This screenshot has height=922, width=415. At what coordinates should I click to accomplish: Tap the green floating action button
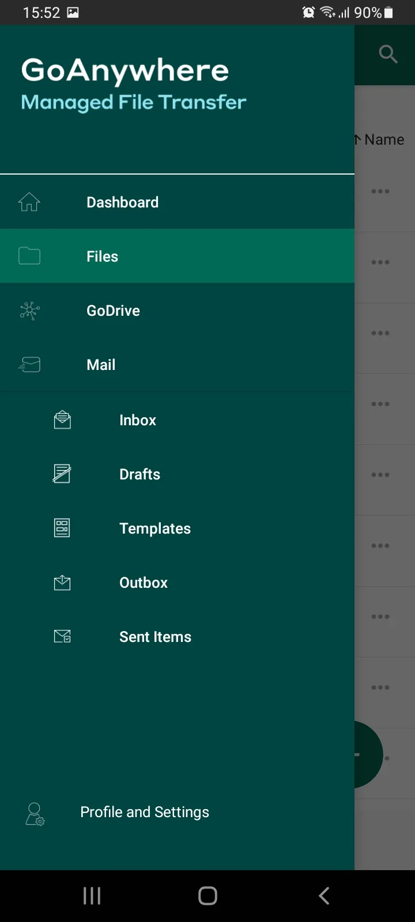(x=369, y=754)
